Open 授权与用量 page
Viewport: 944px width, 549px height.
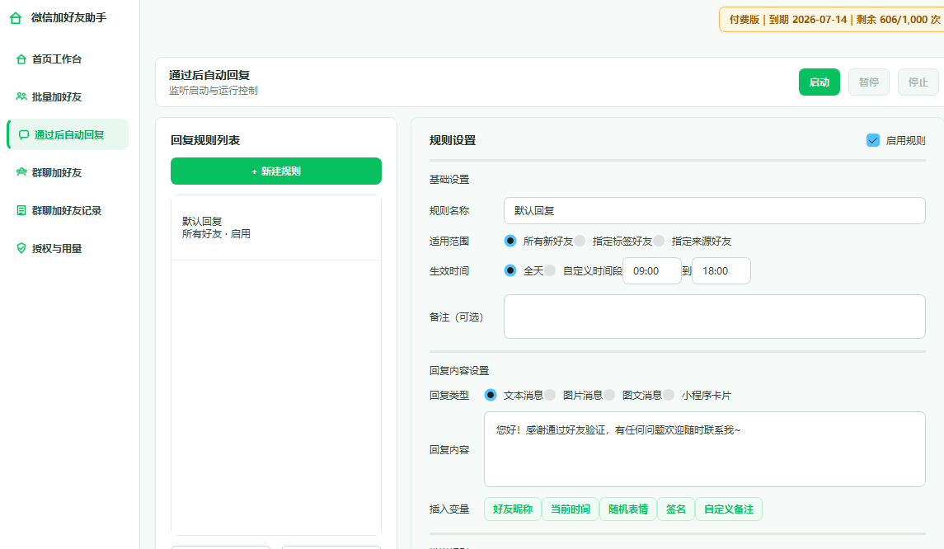[x=68, y=249]
